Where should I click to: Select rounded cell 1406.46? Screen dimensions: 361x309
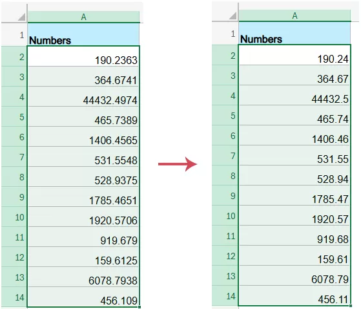pos(294,135)
